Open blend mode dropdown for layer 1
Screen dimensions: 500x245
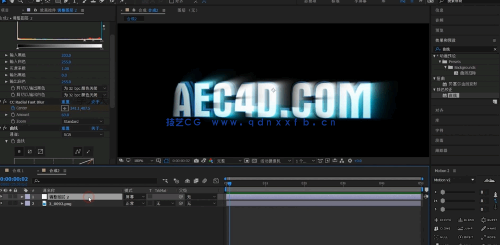tap(135, 197)
